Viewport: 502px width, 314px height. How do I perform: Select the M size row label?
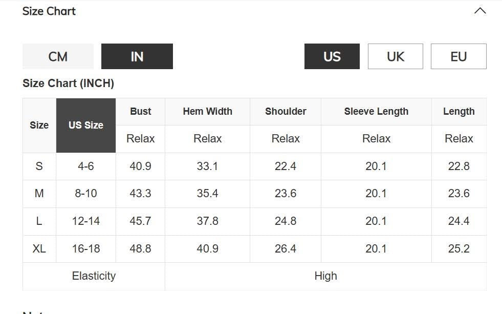click(39, 194)
